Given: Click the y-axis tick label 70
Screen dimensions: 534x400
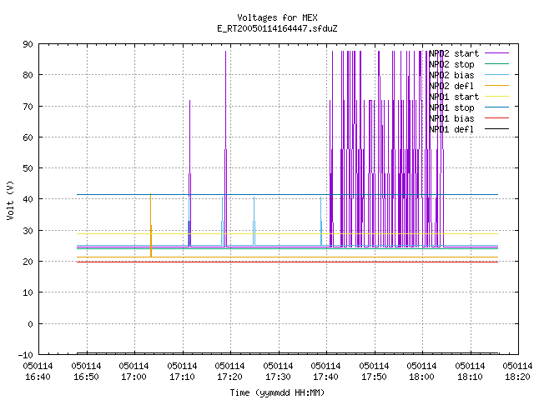Looking at the screenshot, I should [28, 107].
